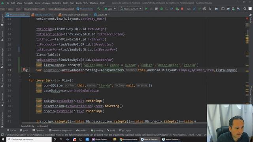Image resolution: width=253 pixels, height=142 pixels.
Task: Click the Windows Start button
Action: click(3, 139)
